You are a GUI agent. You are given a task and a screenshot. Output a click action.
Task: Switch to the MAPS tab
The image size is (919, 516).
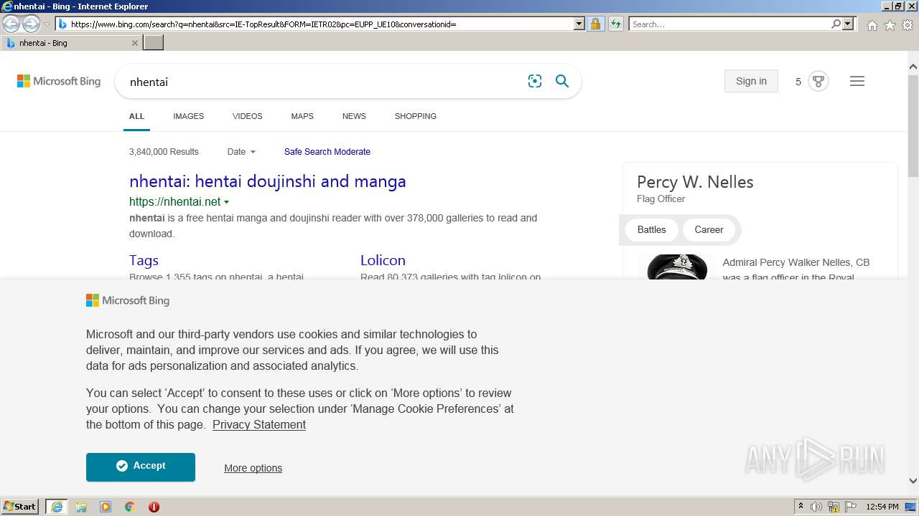click(x=302, y=116)
